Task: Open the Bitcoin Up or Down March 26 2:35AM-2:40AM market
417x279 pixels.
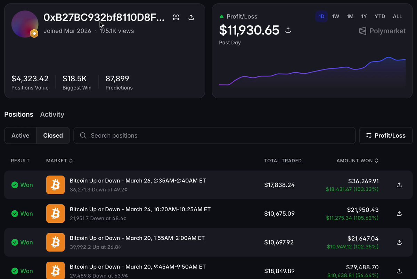Action: (x=138, y=181)
